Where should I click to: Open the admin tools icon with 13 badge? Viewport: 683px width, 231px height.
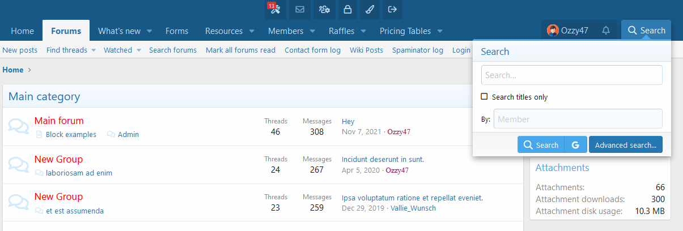tap(275, 10)
